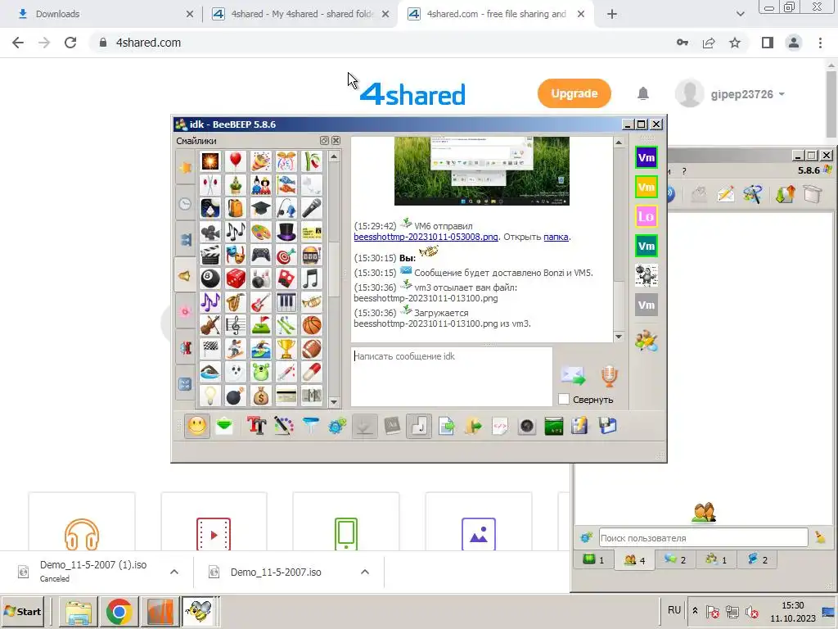
Task: Click the send message envelope arrow button
Action: [573, 375]
